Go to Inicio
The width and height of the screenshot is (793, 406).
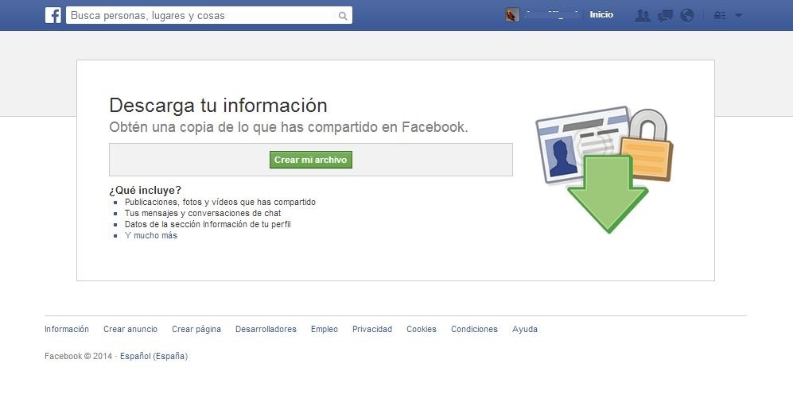click(x=601, y=15)
